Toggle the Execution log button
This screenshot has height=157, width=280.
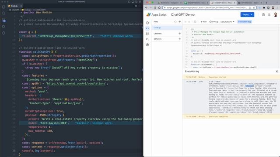[245, 22]
